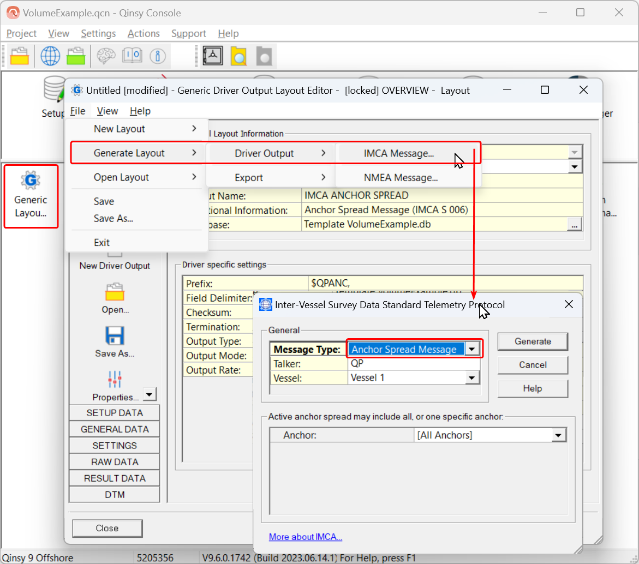
Task: Select NMEA Message from the submenu
Action: click(401, 177)
